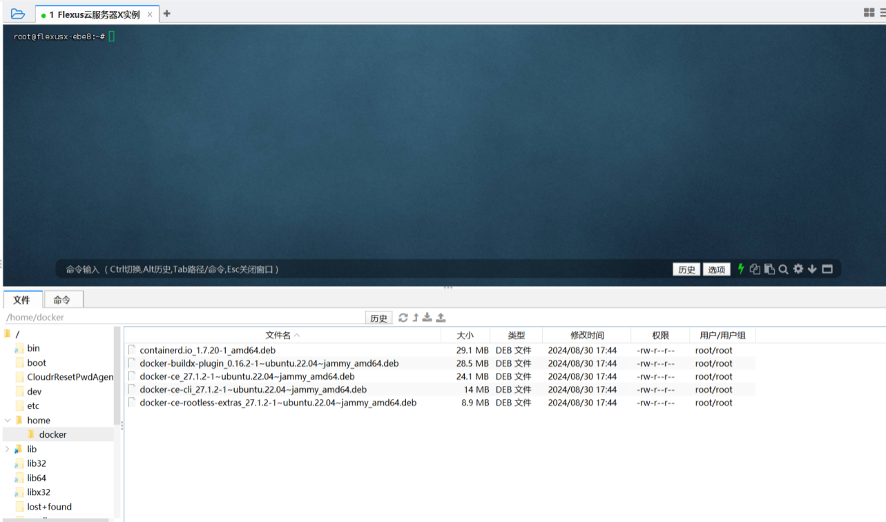Click permission cell of docker-ce_27.1.2-1 row
The image size is (886, 522).
point(655,376)
